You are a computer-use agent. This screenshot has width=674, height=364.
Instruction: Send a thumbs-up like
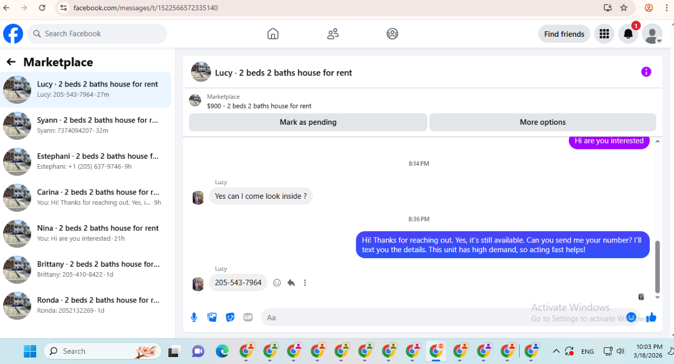pos(651,317)
